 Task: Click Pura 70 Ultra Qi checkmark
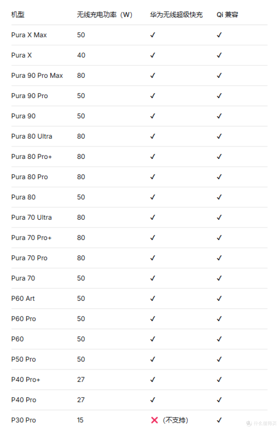tap(219, 217)
